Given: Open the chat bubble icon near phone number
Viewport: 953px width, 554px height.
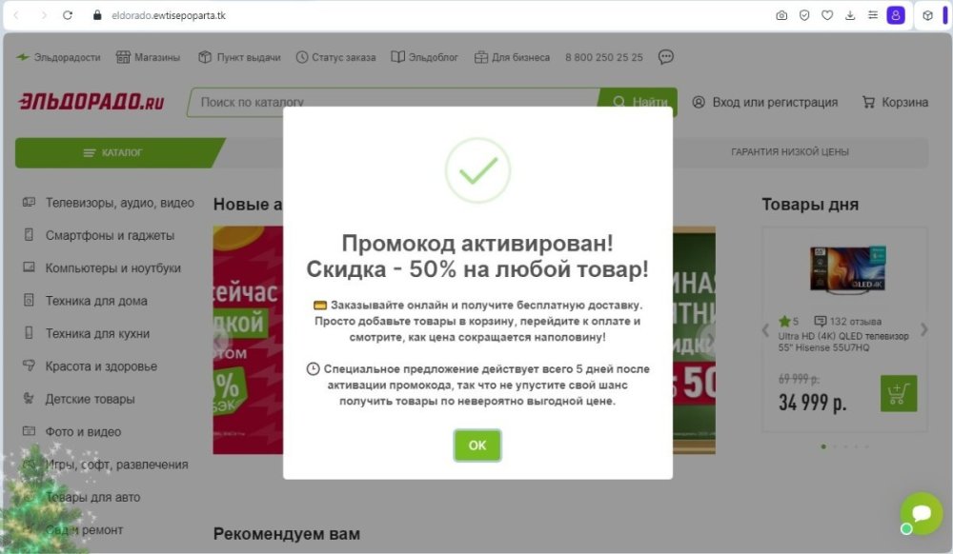Looking at the screenshot, I should pyautogui.click(x=666, y=57).
